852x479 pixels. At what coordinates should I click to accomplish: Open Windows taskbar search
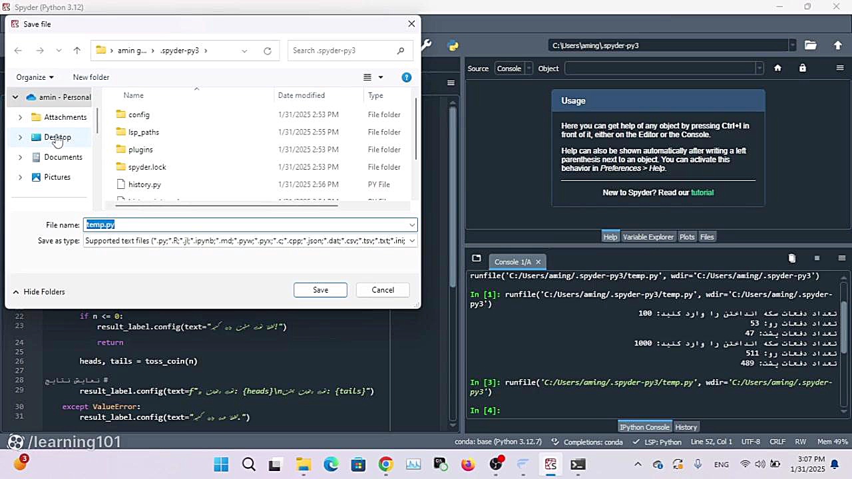tap(248, 464)
